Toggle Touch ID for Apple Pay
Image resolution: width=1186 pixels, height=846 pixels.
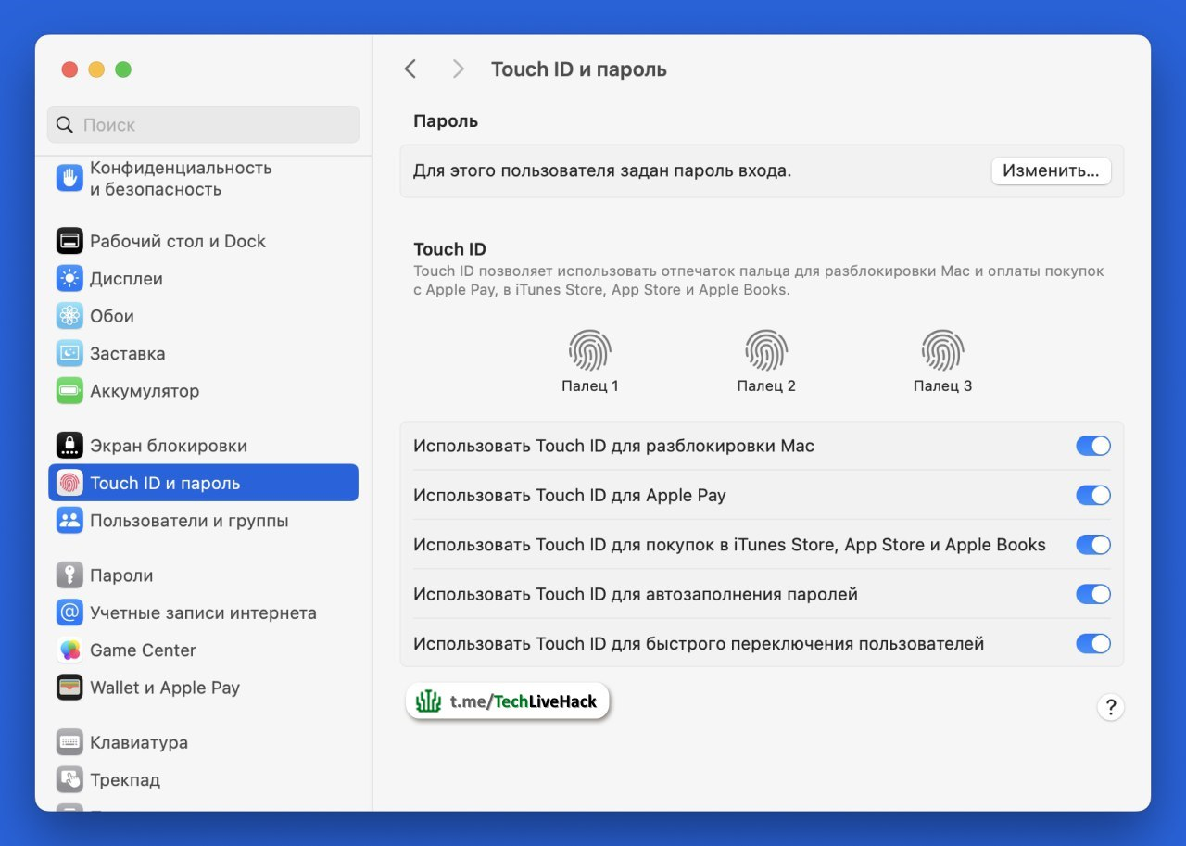point(1093,495)
